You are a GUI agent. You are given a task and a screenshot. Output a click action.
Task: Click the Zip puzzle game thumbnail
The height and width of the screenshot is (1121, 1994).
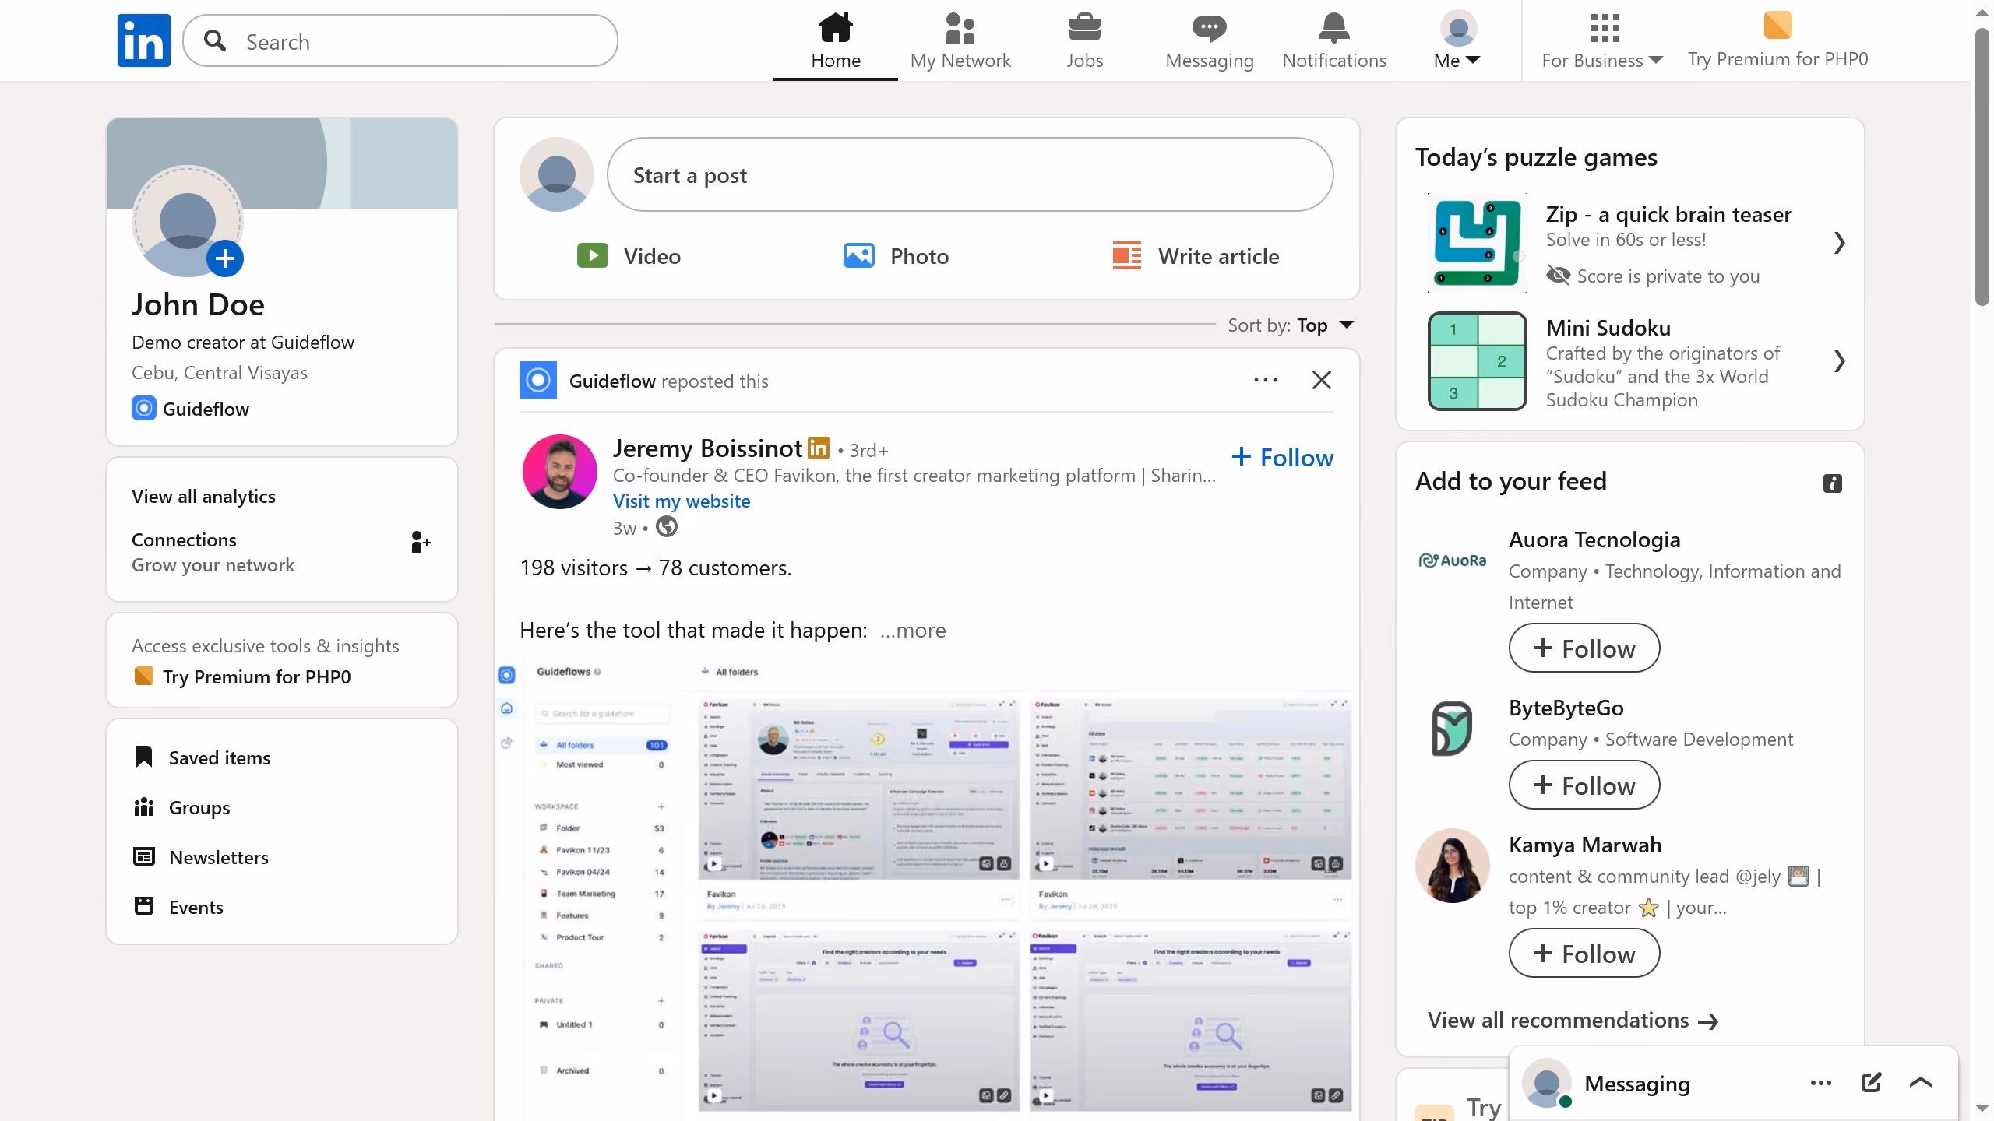[x=1477, y=243]
